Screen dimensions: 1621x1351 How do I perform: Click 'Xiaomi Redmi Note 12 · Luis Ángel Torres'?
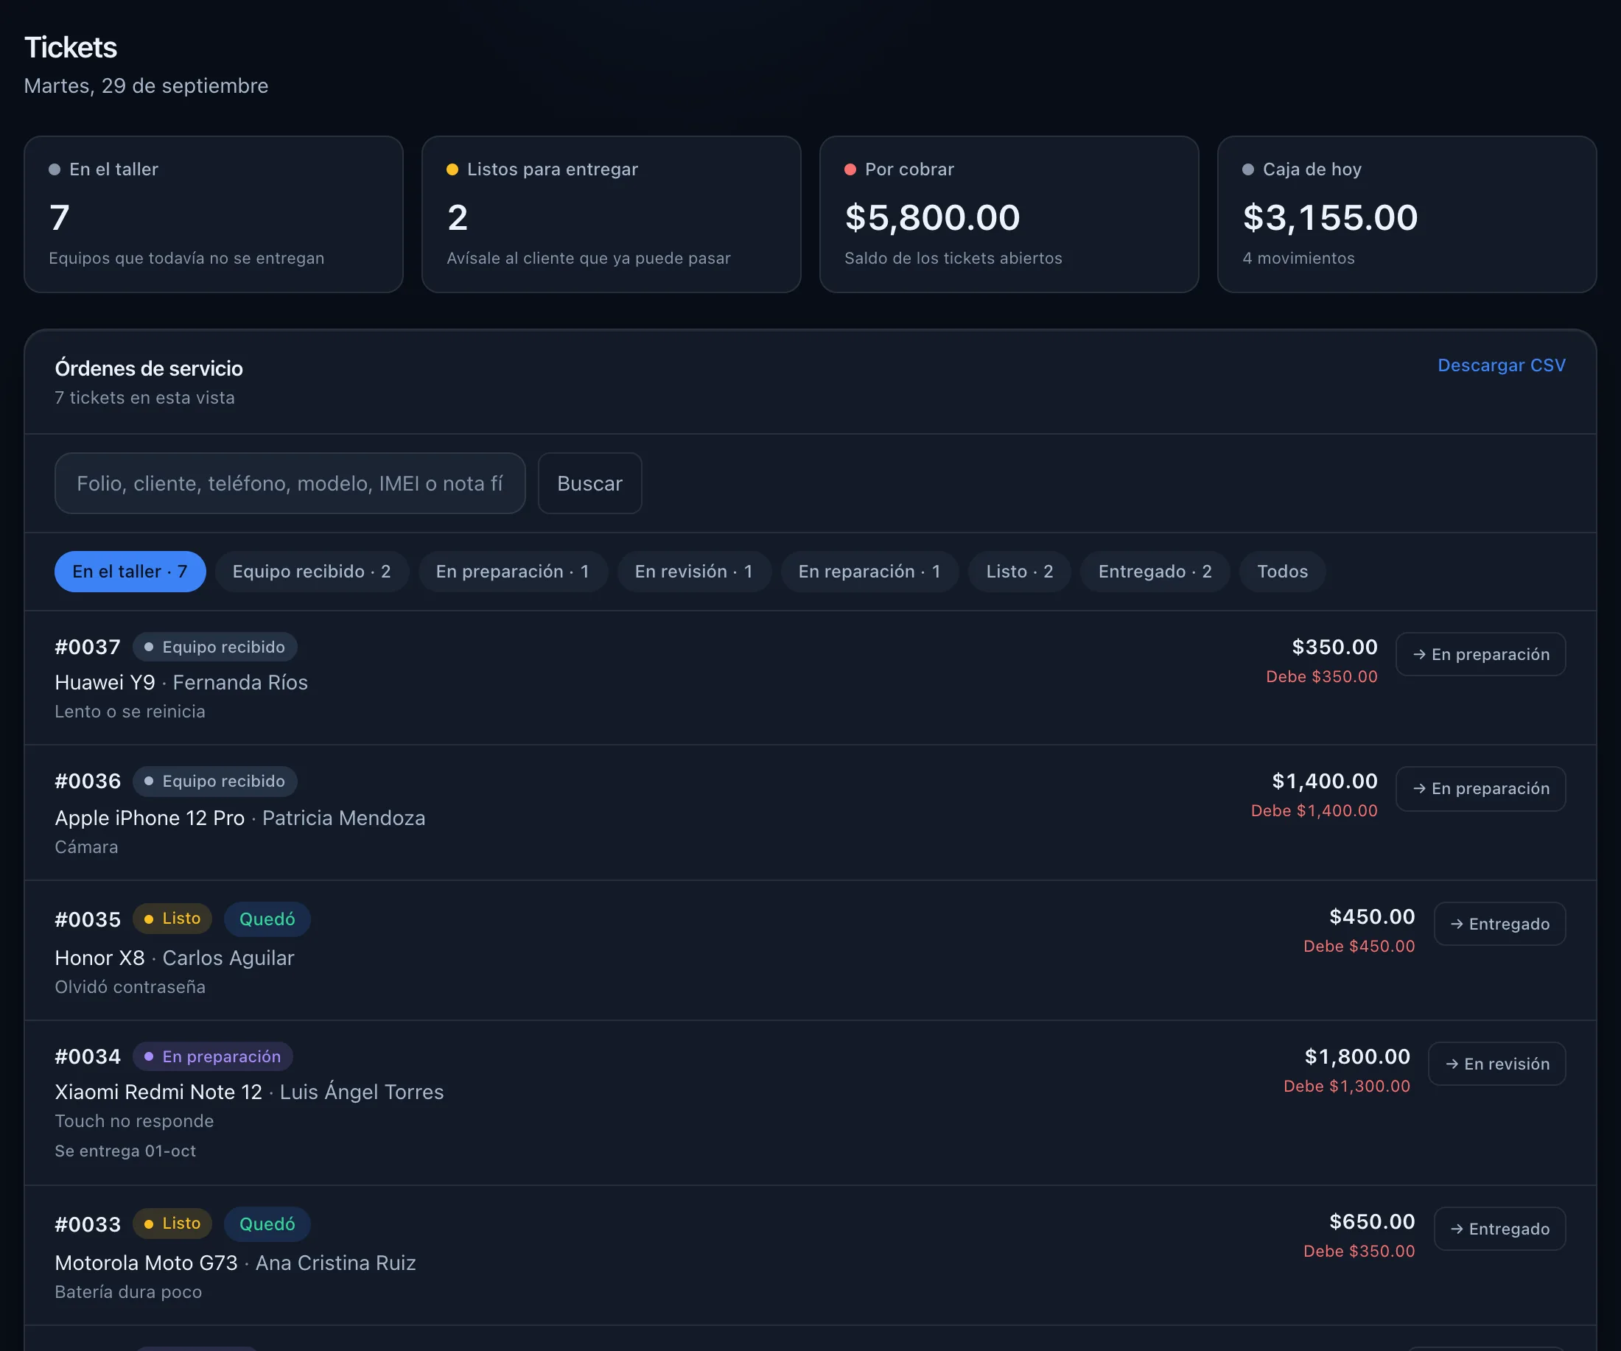(249, 1092)
